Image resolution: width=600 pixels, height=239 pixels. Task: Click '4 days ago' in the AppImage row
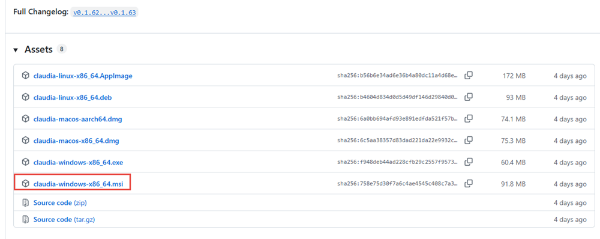coord(570,76)
